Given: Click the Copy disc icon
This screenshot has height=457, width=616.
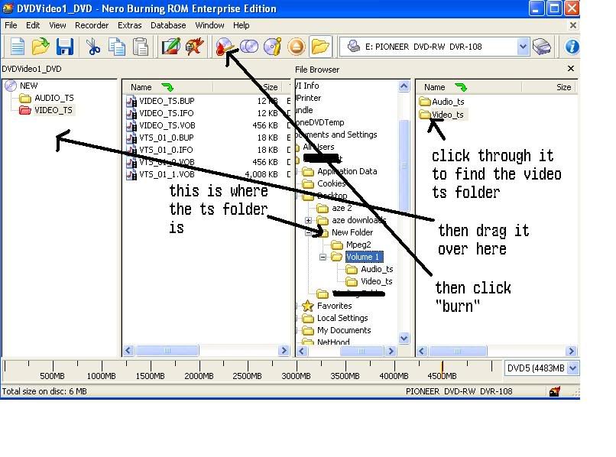Looking at the screenshot, I should click(249, 47).
